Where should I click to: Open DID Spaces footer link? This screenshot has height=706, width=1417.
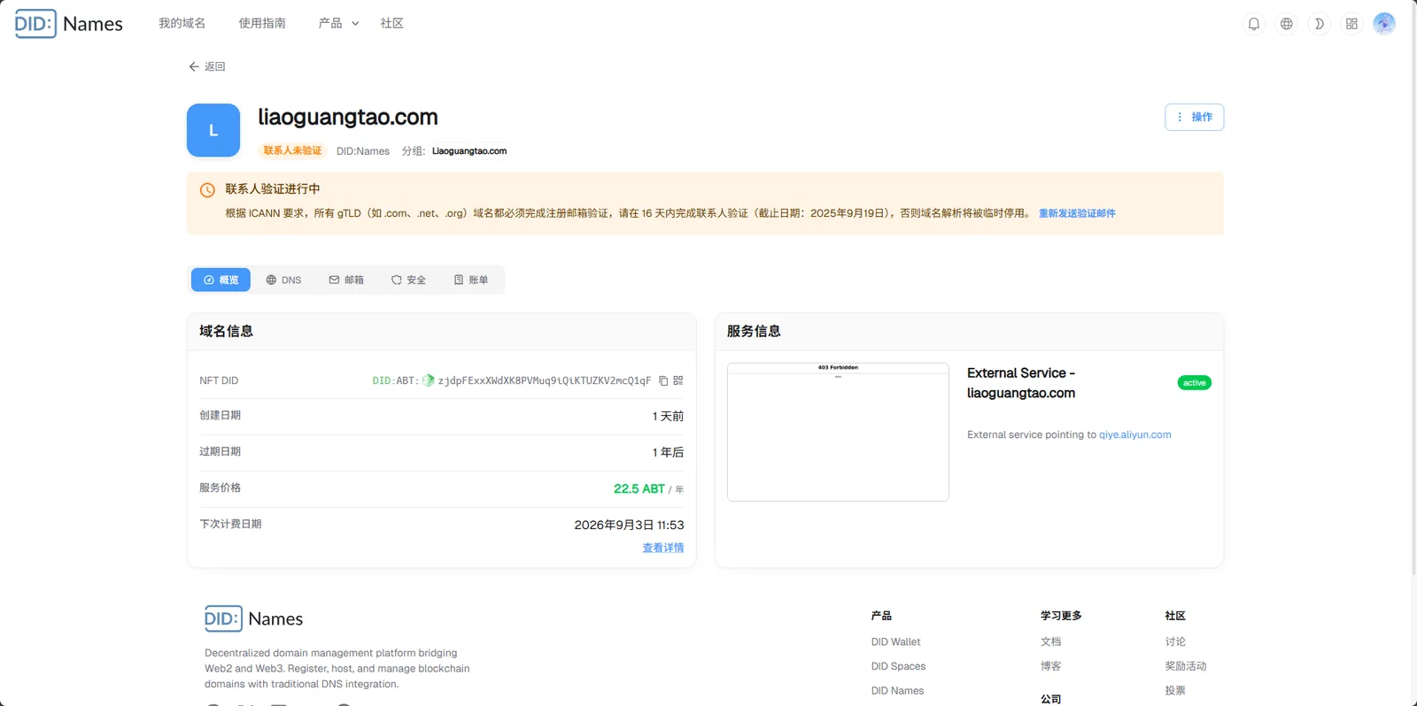898,666
